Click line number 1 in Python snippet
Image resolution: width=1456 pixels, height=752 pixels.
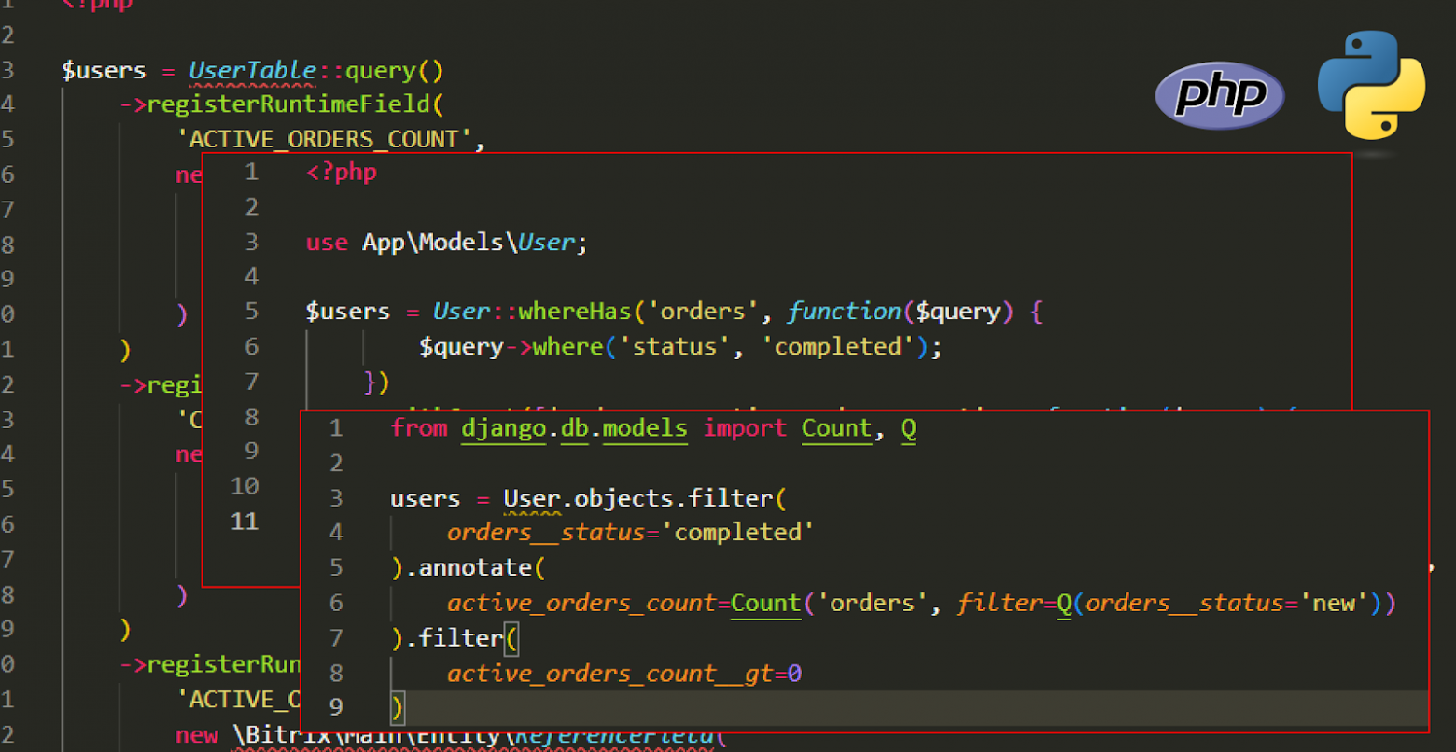(336, 427)
